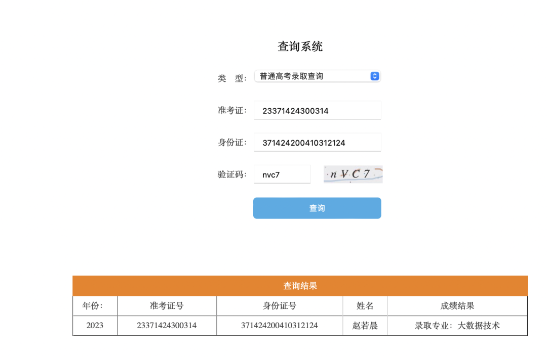Click the 准考证号 column header

pos(167,306)
